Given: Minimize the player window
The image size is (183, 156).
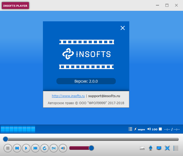Looking at the screenshot, I should [x=157, y=5].
